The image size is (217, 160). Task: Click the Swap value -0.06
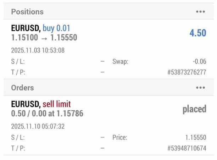(199, 61)
